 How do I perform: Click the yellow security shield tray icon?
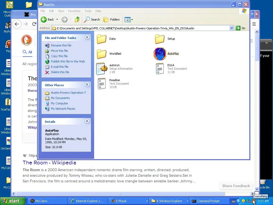[x=243, y=201]
